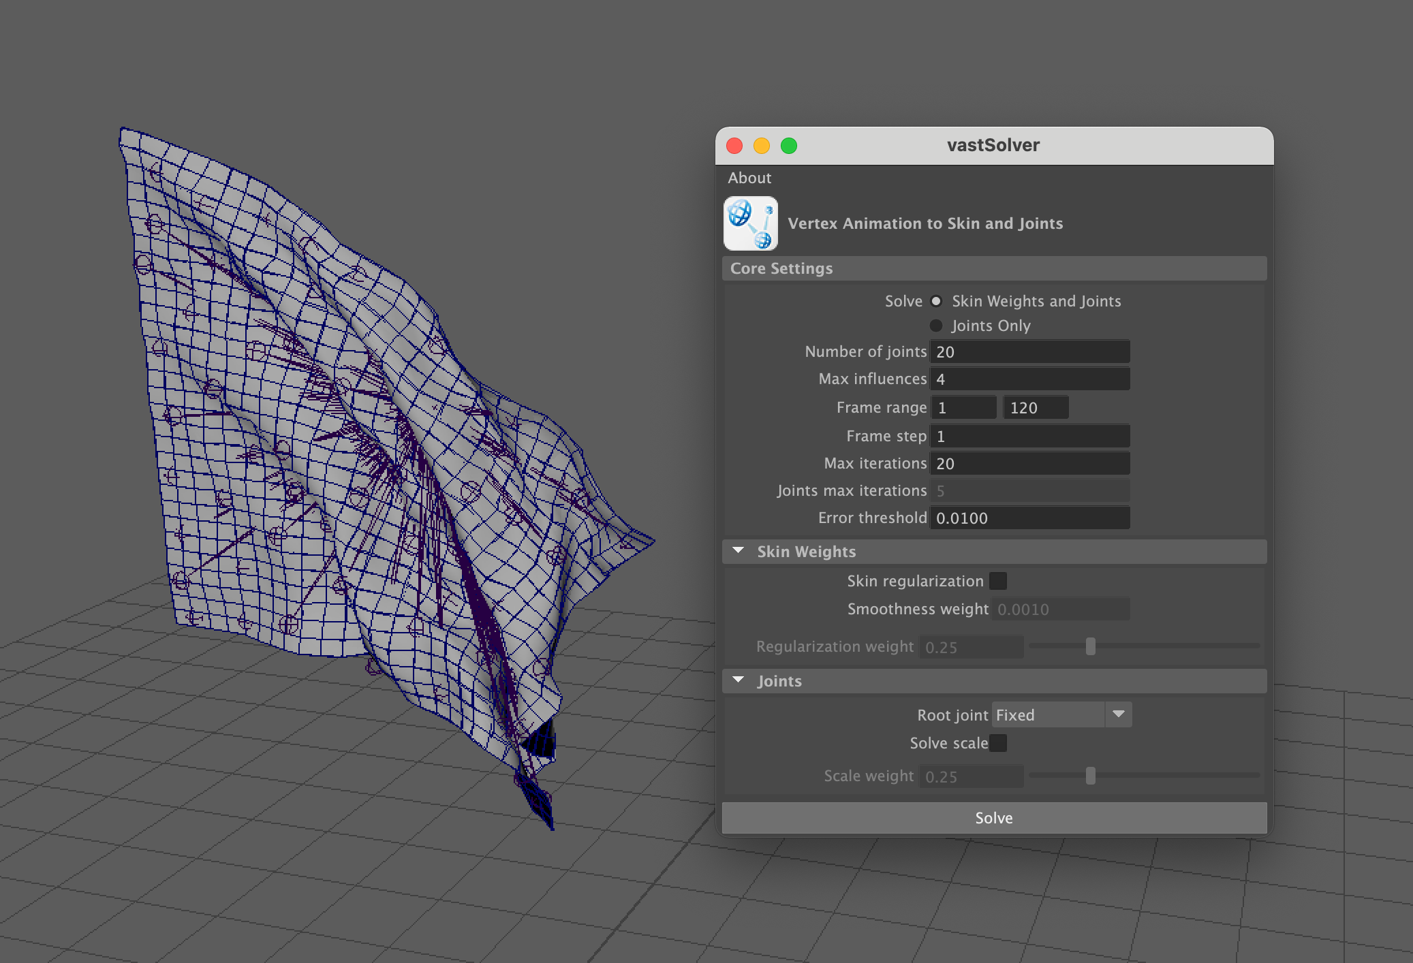Collapse the Joints section triangle
This screenshot has height=963, width=1413.
(x=739, y=680)
